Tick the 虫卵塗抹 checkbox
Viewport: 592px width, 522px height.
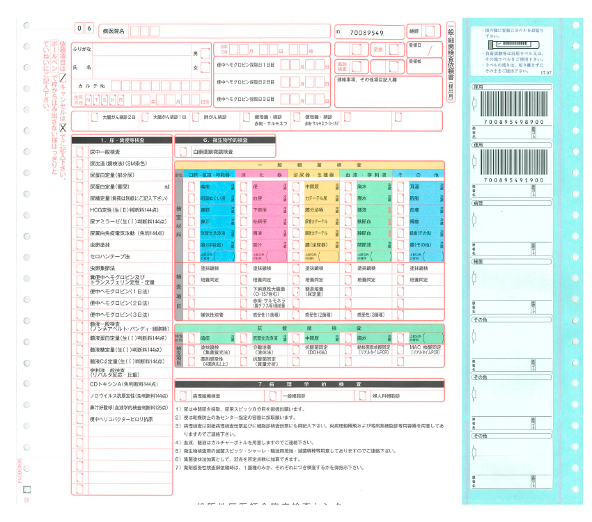coord(79,245)
